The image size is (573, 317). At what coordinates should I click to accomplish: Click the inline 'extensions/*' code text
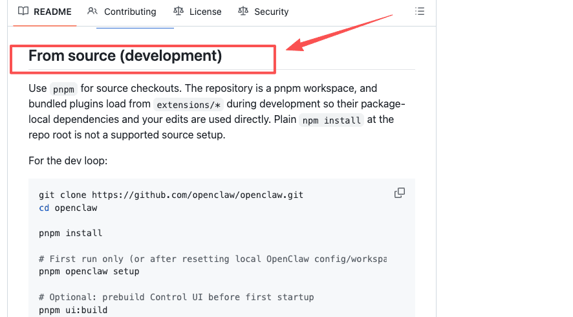(188, 105)
